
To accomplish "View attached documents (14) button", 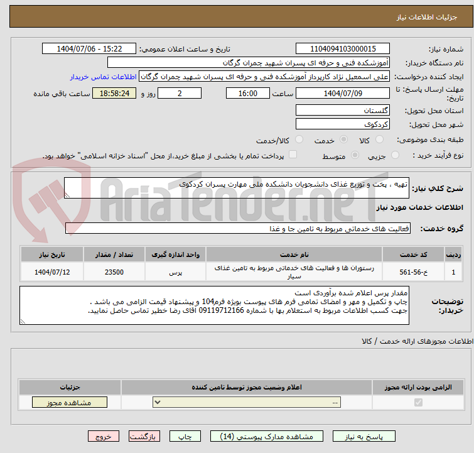I will coord(267,437).
